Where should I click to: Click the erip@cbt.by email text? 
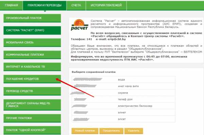pyautogui.click(x=117, y=39)
